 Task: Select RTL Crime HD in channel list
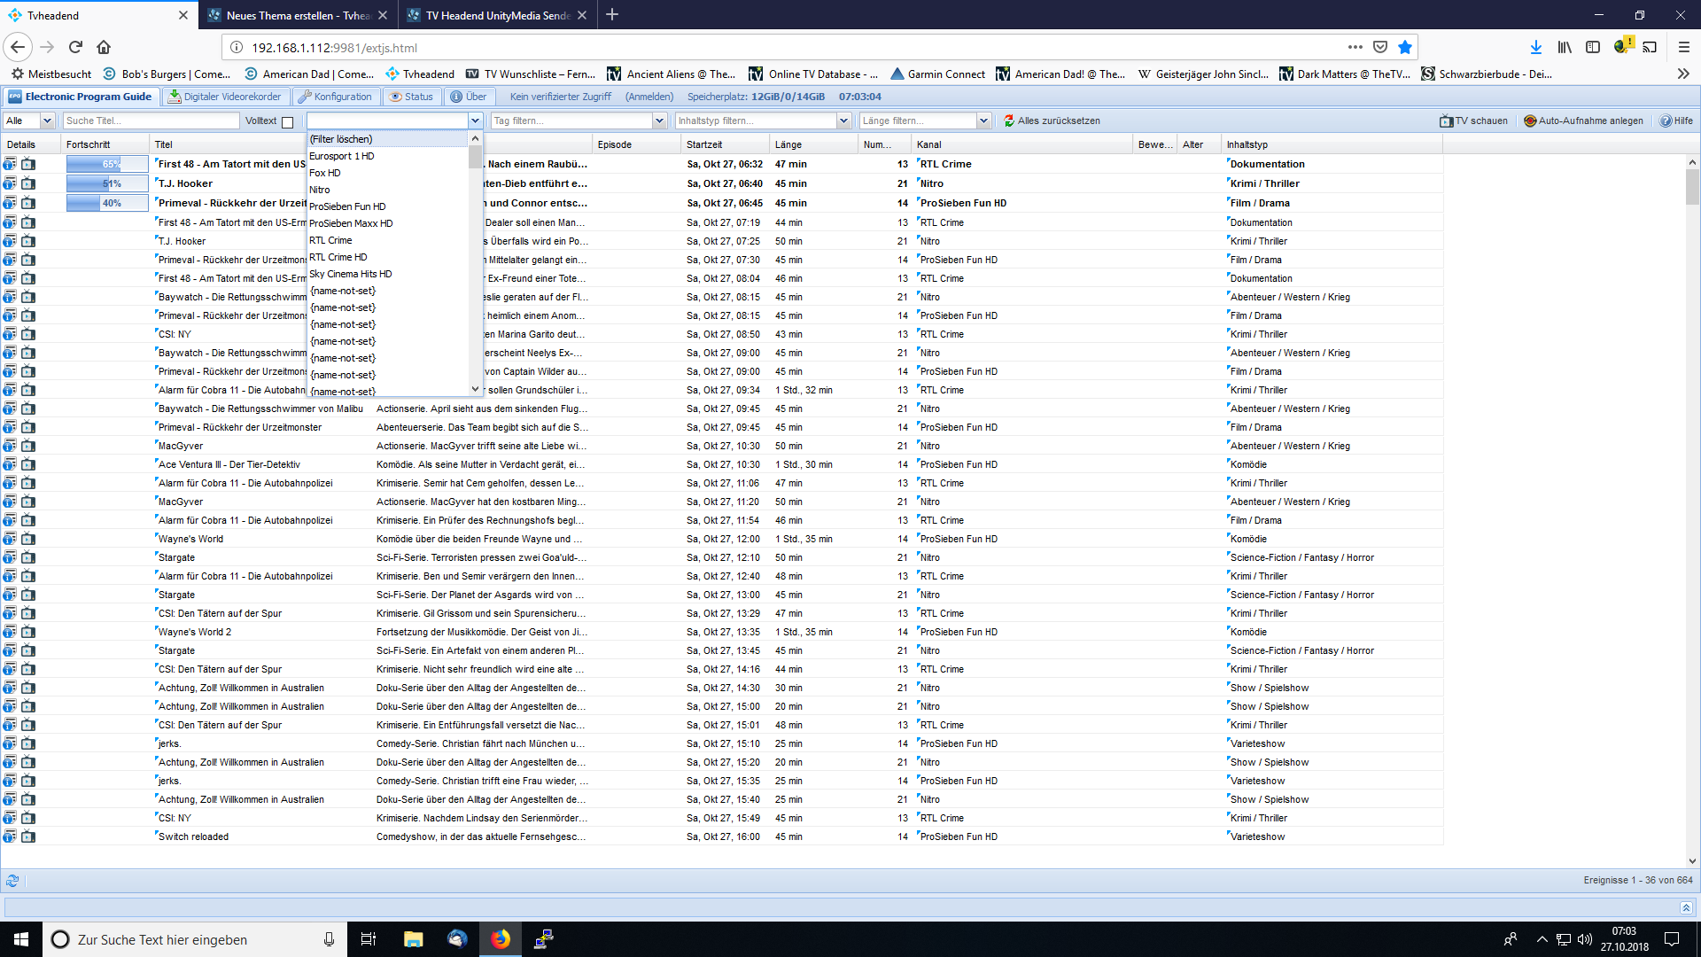click(387, 257)
